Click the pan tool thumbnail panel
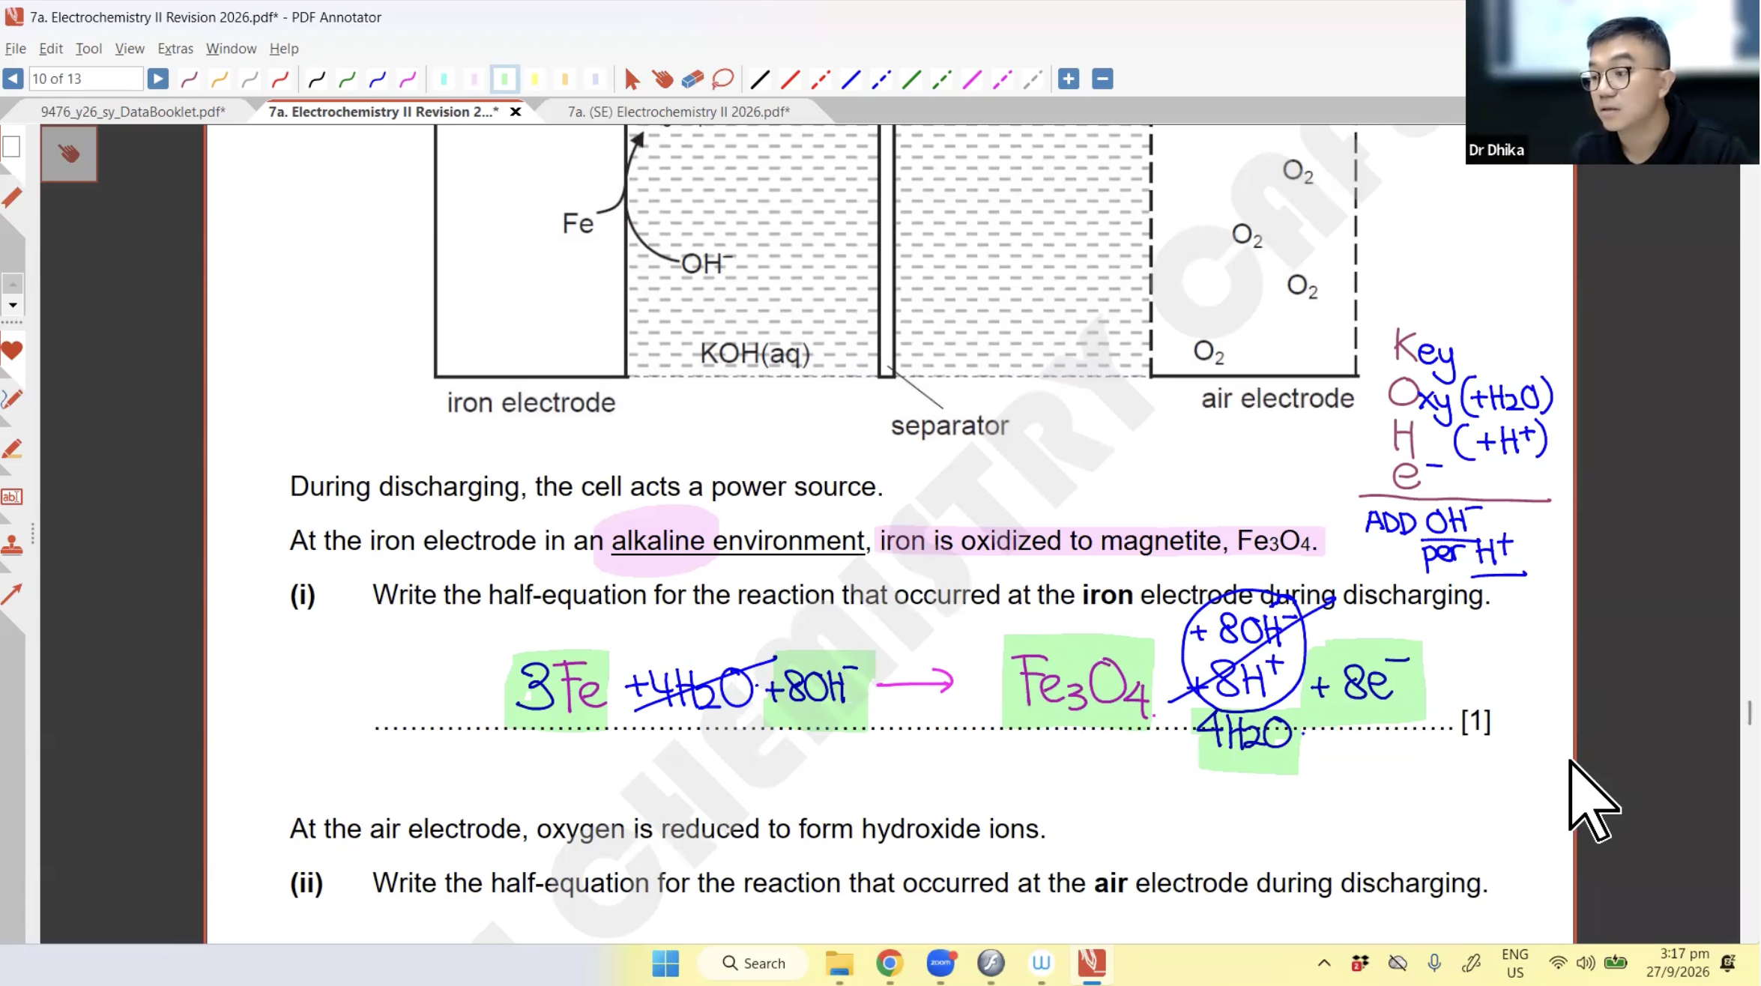1761x986 pixels. click(69, 154)
